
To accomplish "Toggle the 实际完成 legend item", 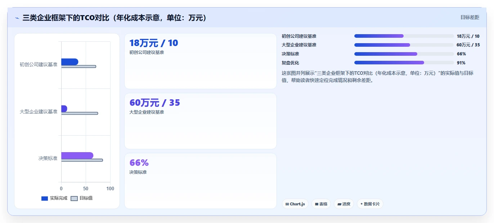I will pos(54,198).
